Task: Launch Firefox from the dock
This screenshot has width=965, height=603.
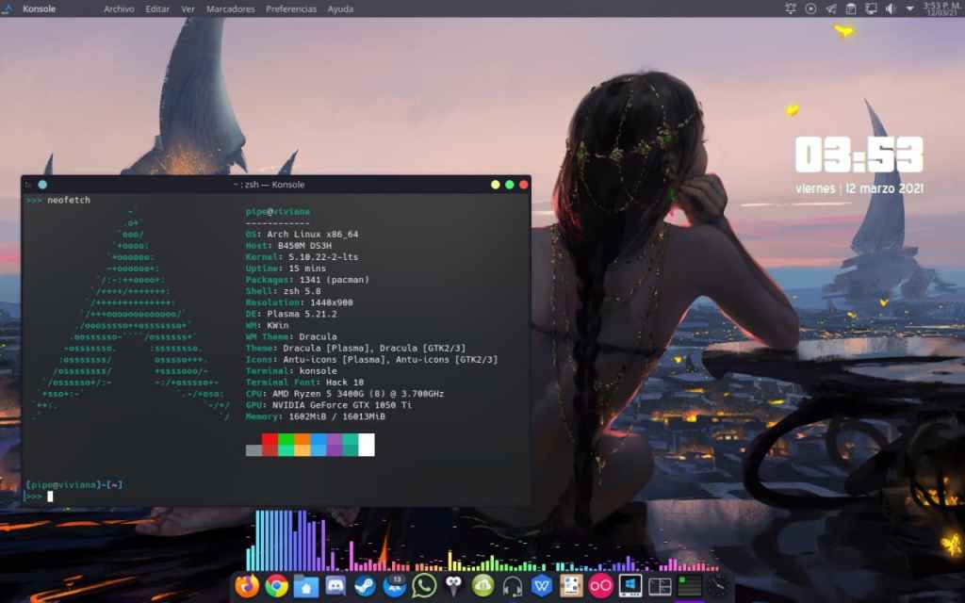Action: [x=247, y=586]
